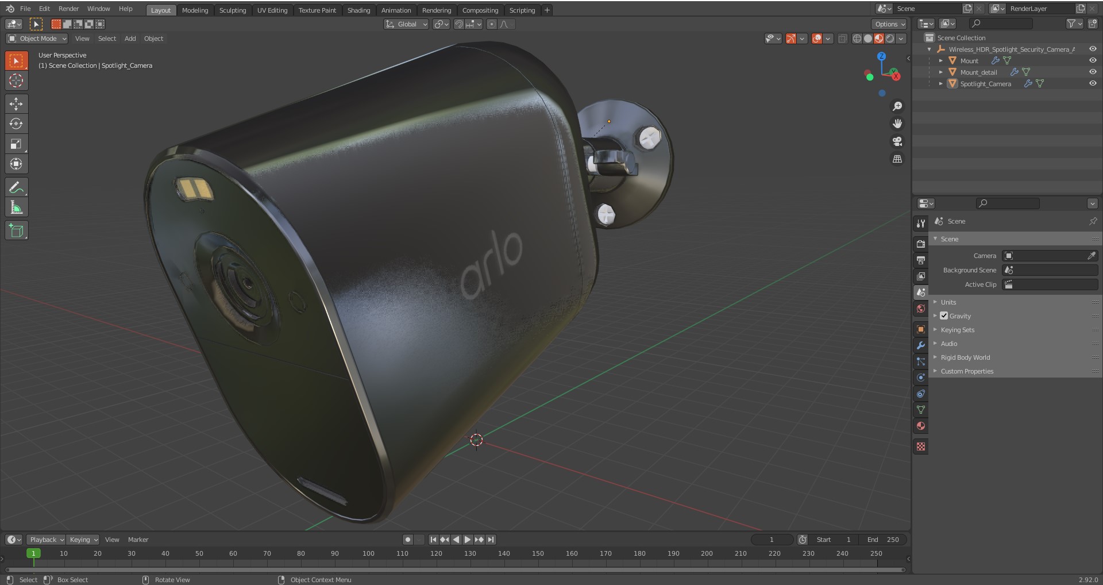
Task: Open the Render menu
Action: pyautogui.click(x=68, y=9)
